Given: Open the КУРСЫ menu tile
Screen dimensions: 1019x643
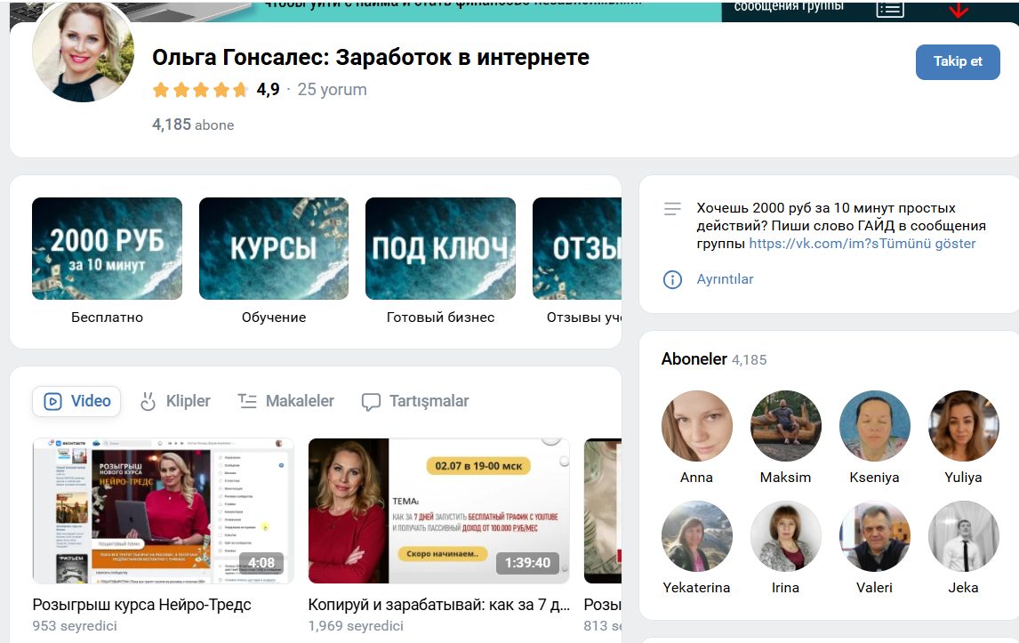Looking at the screenshot, I should click(x=274, y=248).
